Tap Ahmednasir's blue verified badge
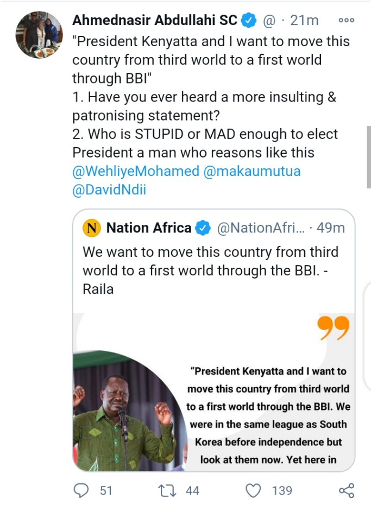371x505 pixels. 249,20
